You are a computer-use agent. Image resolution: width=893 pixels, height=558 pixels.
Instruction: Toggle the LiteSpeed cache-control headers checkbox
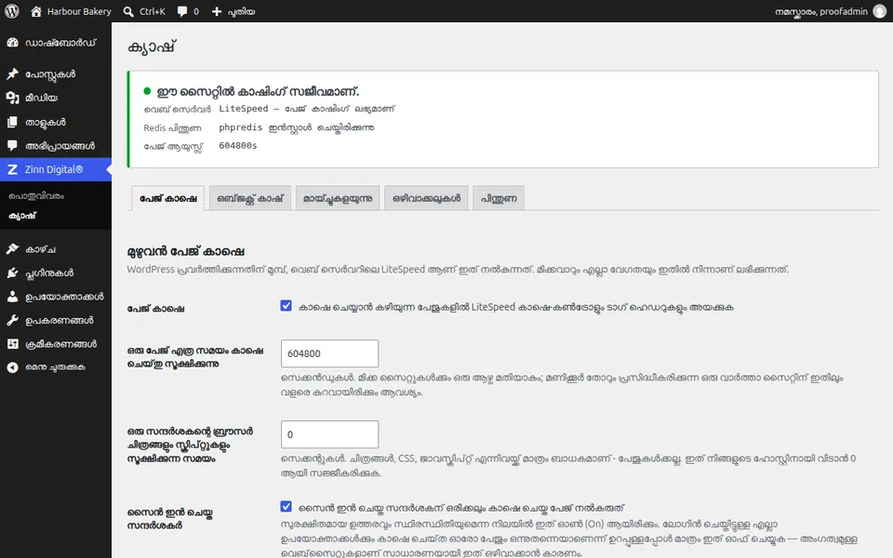coord(286,306)
